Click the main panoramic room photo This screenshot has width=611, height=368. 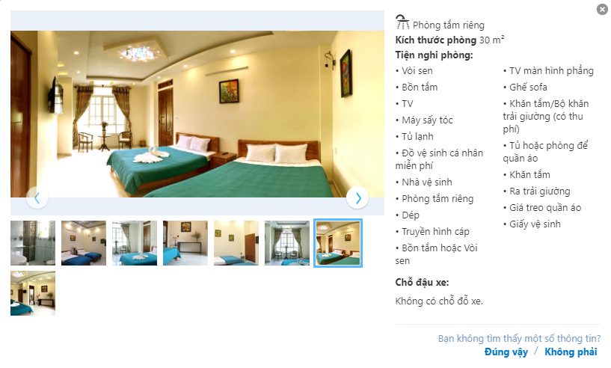tap(197, 114)
